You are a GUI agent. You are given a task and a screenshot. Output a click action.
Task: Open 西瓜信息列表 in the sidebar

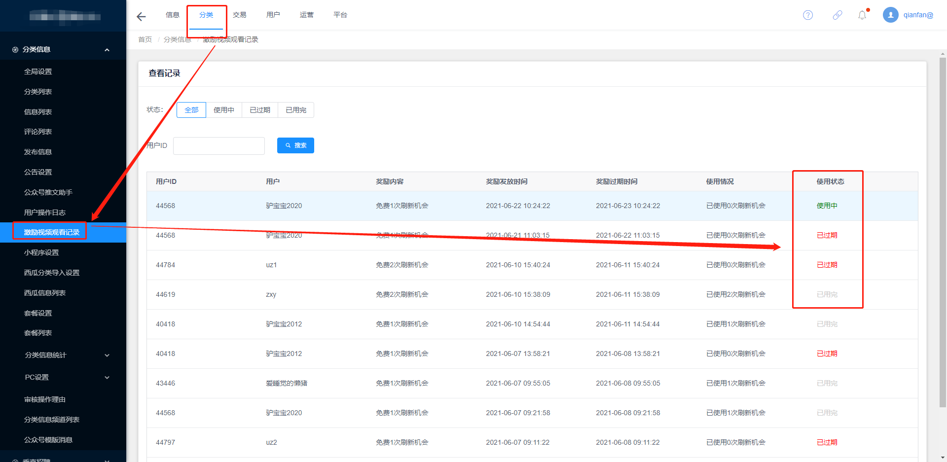pyautogui.click(x=45, y=293)
